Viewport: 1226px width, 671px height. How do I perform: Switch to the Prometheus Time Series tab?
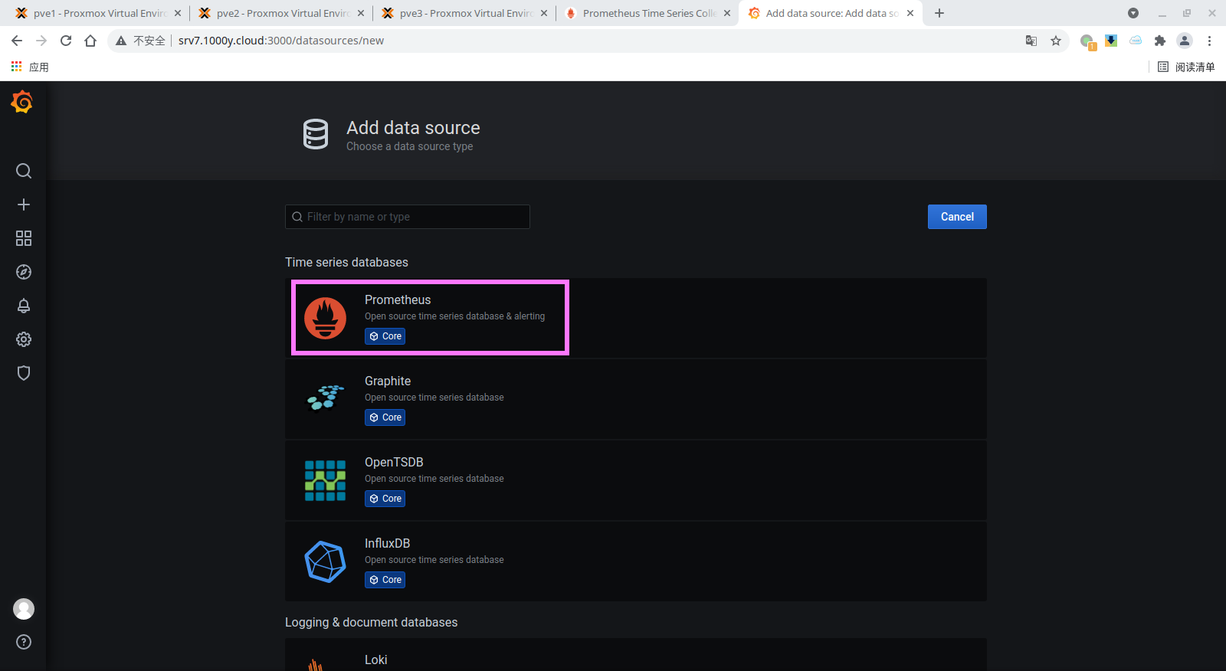click(x=647, y=13)
